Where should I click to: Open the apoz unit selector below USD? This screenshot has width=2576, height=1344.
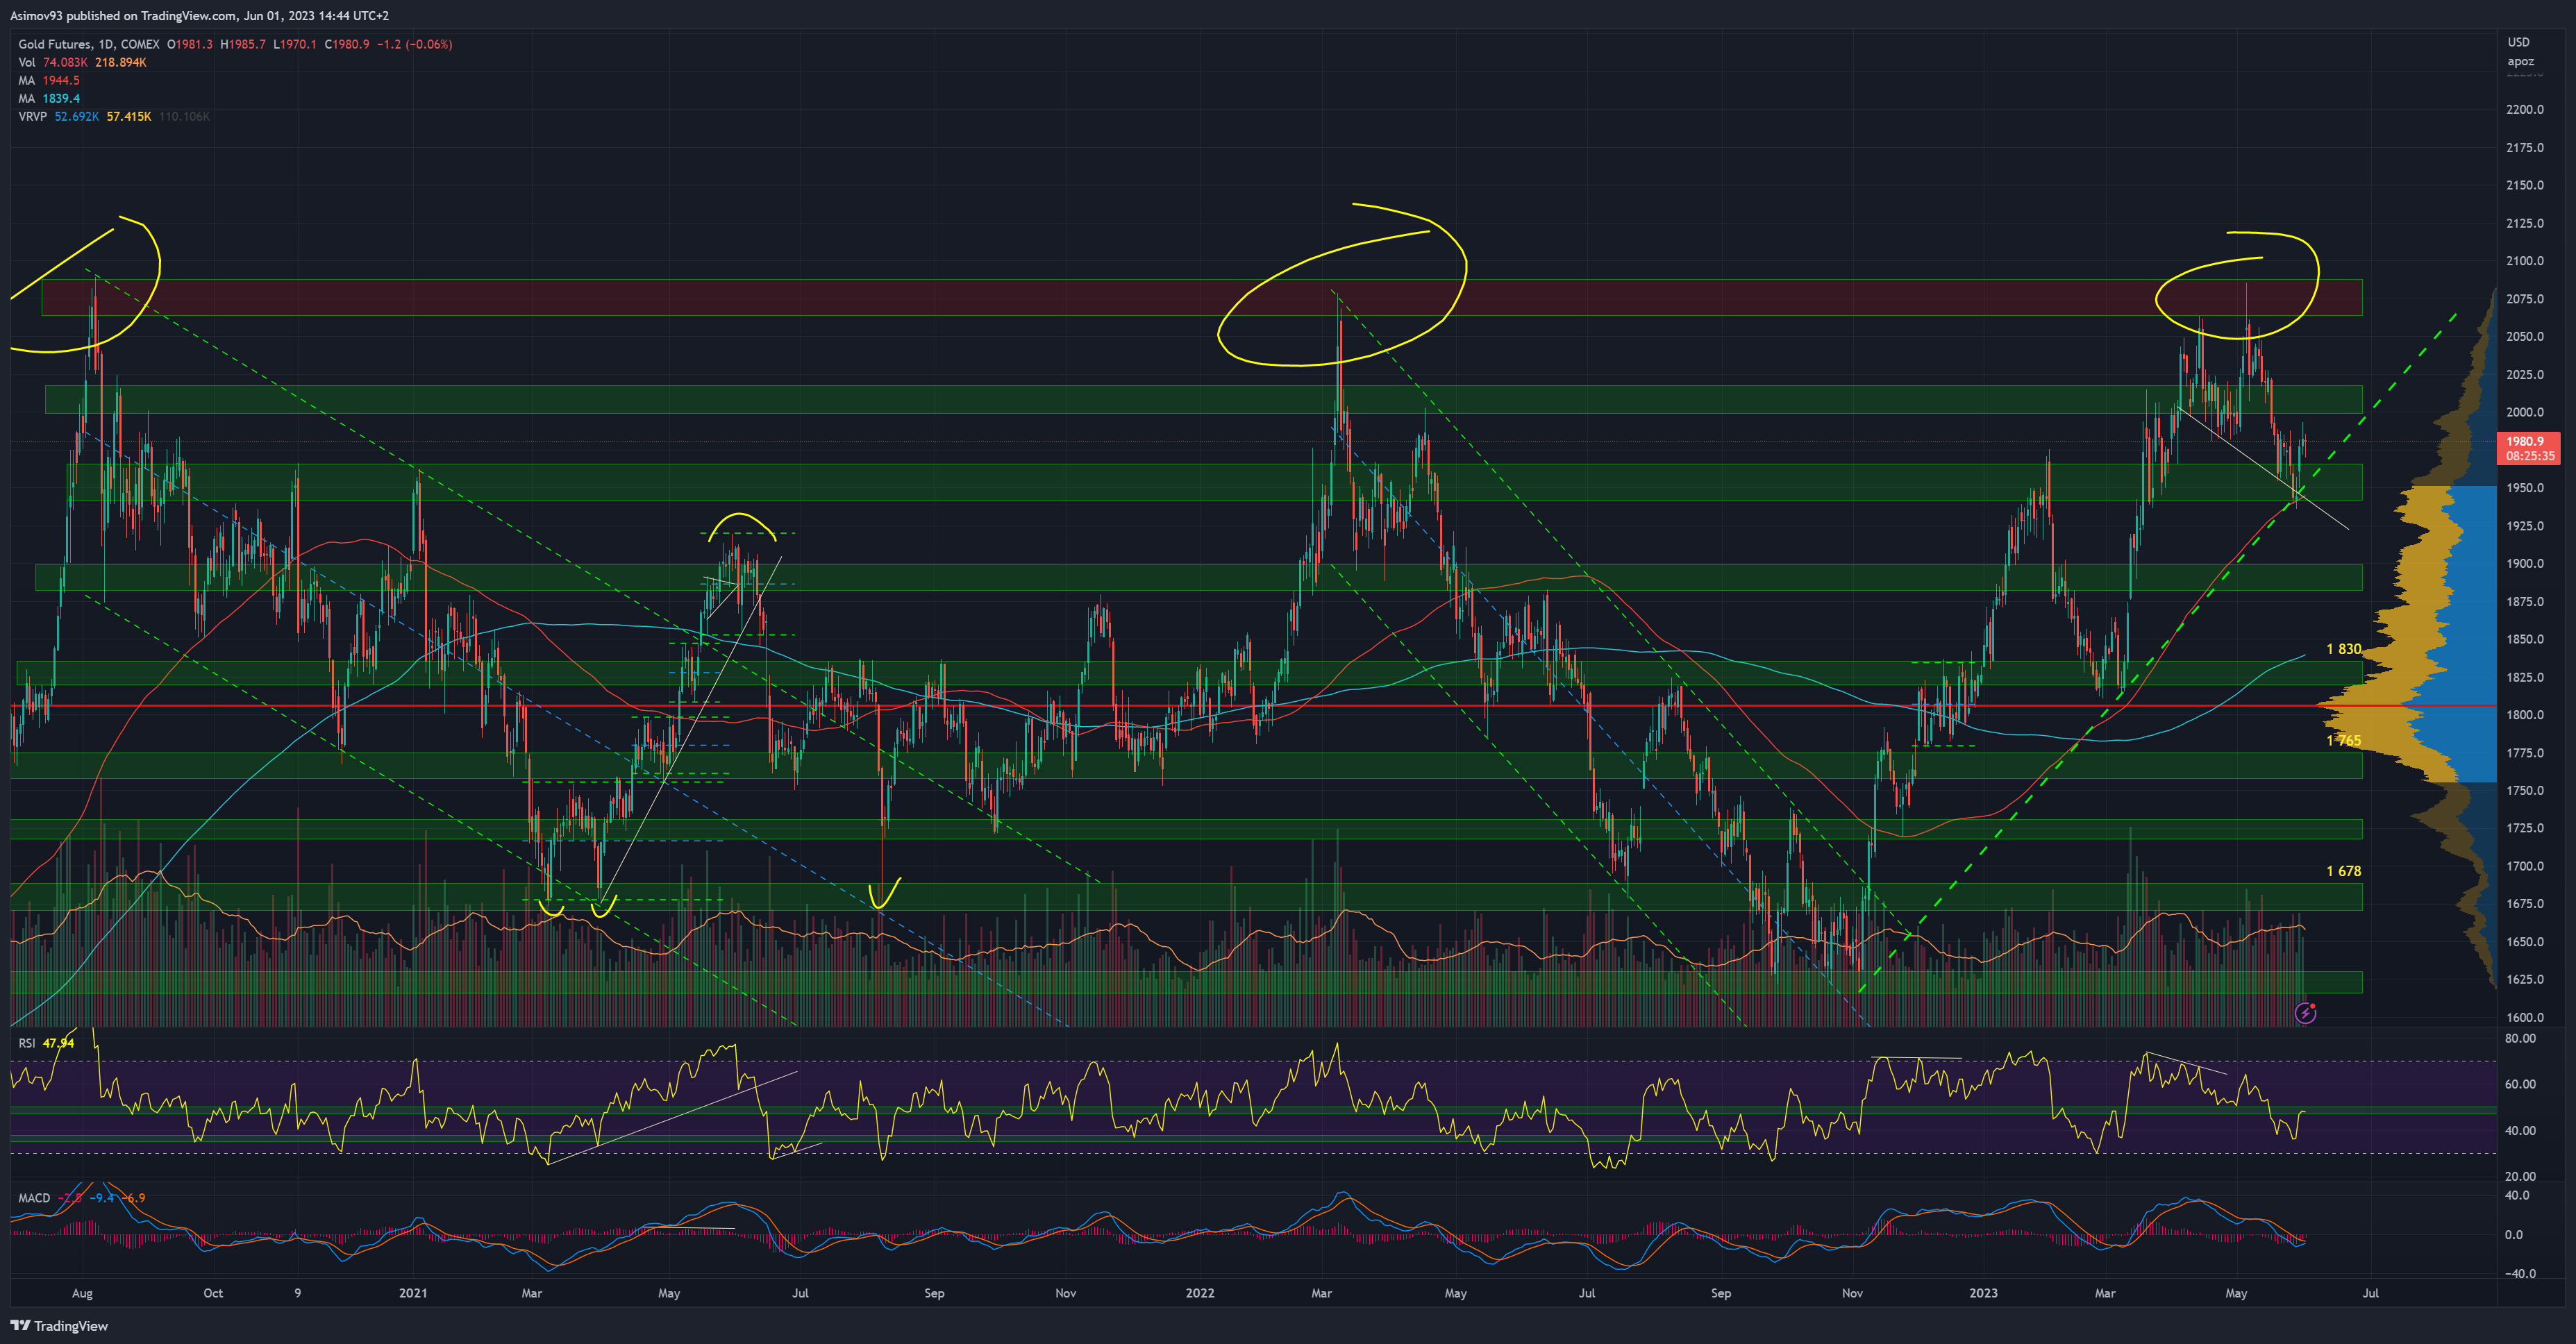point(2520,62)
